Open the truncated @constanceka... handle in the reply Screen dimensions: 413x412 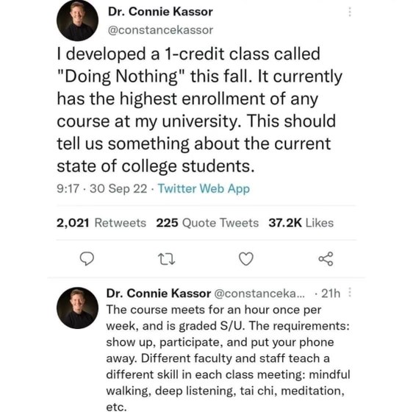(x=259, y=294)
